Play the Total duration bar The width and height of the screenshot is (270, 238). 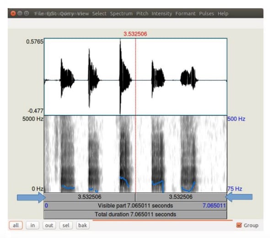[135, 214]
